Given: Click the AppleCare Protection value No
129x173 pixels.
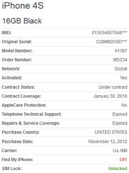Looking at the screenshot, I should pyautogui.click(x=124, y=105).
